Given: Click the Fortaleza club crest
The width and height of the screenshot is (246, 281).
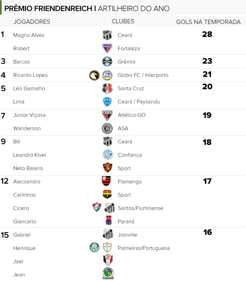Looking at the screenshot, I should click(x=107, y=48).
